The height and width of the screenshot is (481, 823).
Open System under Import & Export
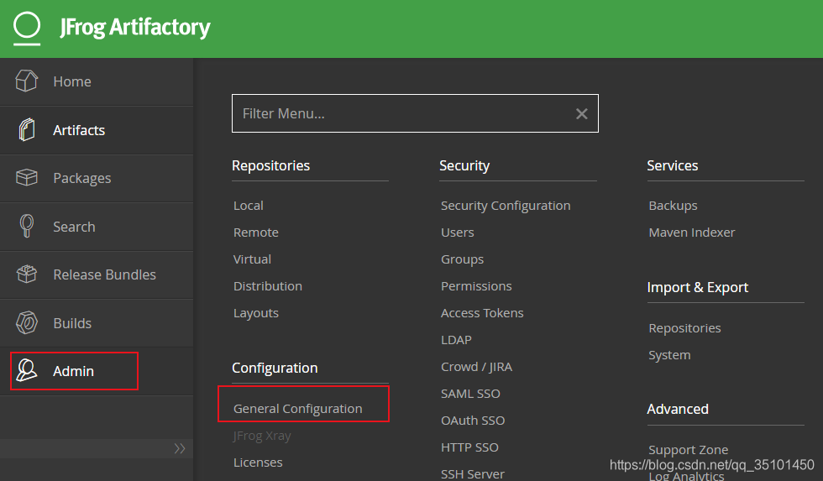pos(669,355)
